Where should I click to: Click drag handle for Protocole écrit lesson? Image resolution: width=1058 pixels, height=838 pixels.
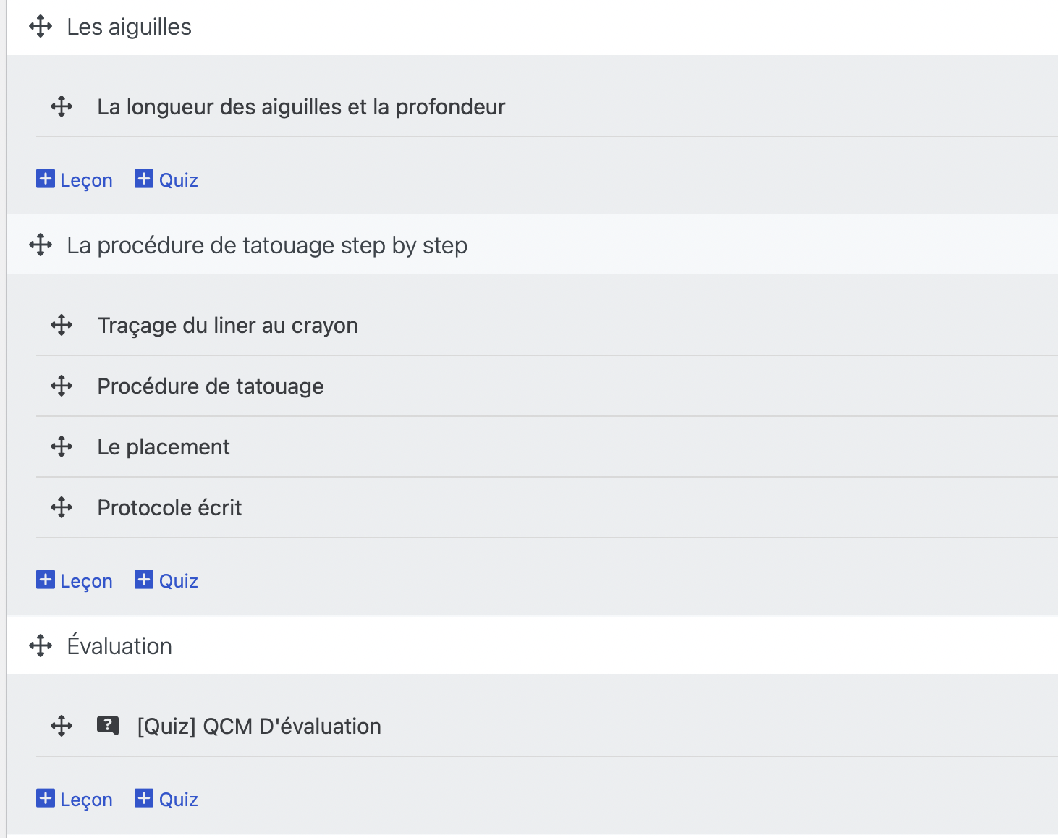[62, 508]
